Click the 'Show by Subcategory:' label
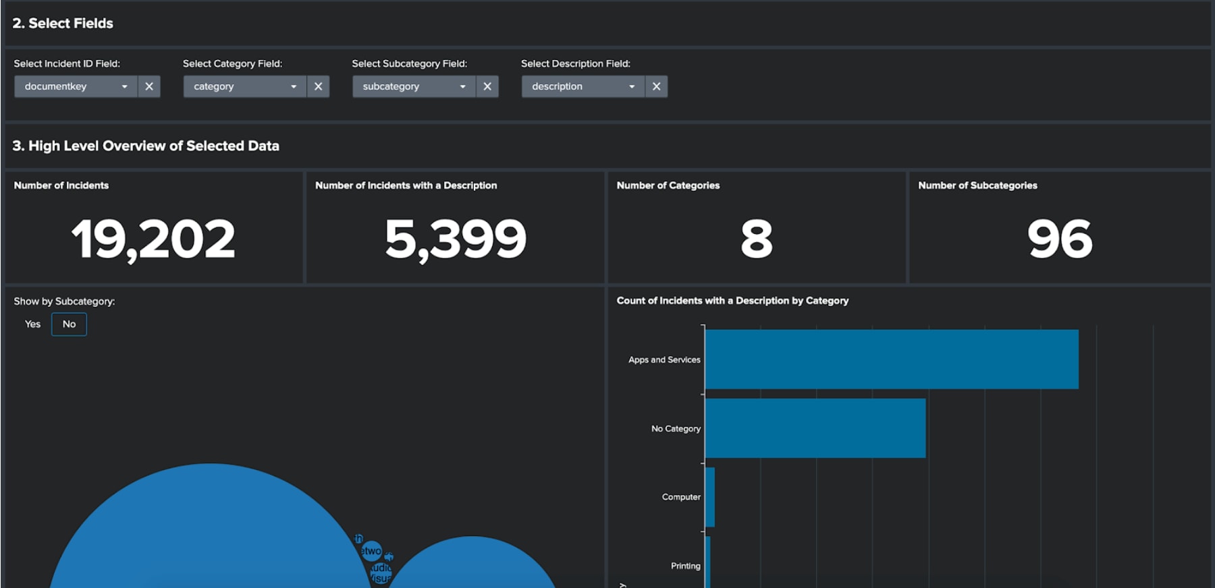Viewport: 1215px width, 588px height. tap(64, 301)
